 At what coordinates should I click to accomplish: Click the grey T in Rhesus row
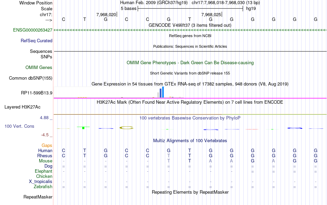pyautogui.click(x=169, y=156)
